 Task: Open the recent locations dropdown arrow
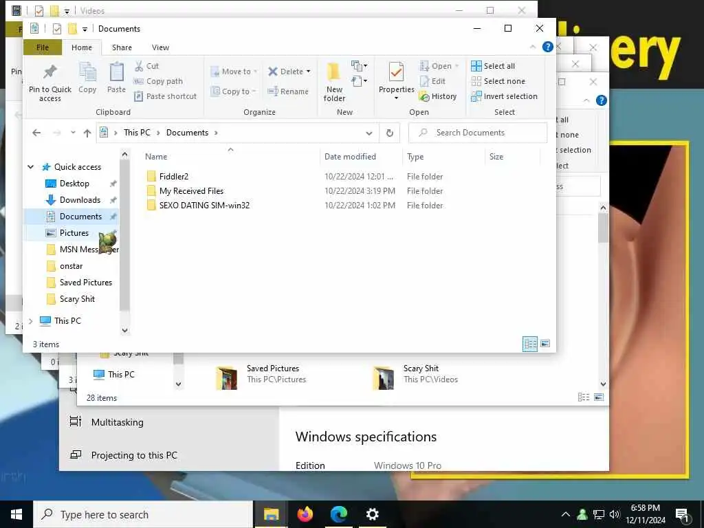[x=73, y=133]
